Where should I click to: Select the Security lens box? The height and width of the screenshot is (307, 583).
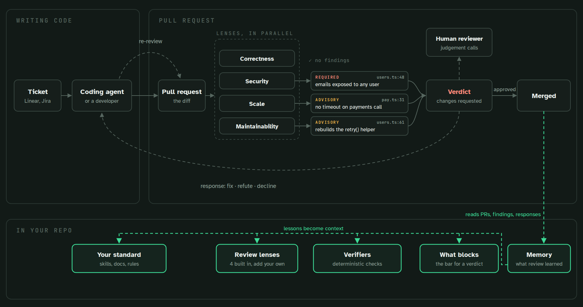click(257, 81)
